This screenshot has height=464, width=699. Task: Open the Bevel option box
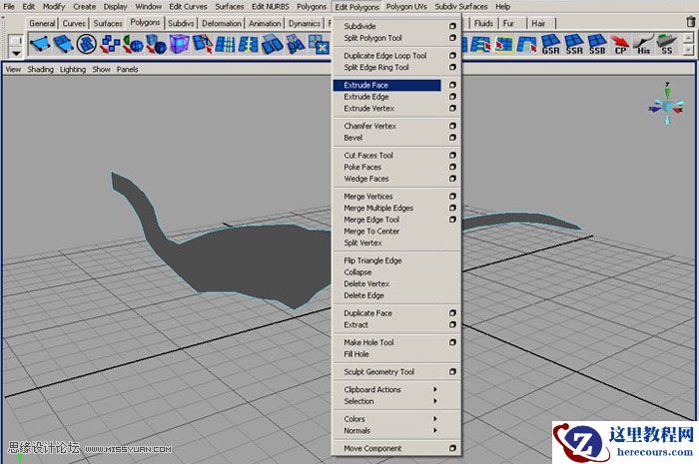452,138
